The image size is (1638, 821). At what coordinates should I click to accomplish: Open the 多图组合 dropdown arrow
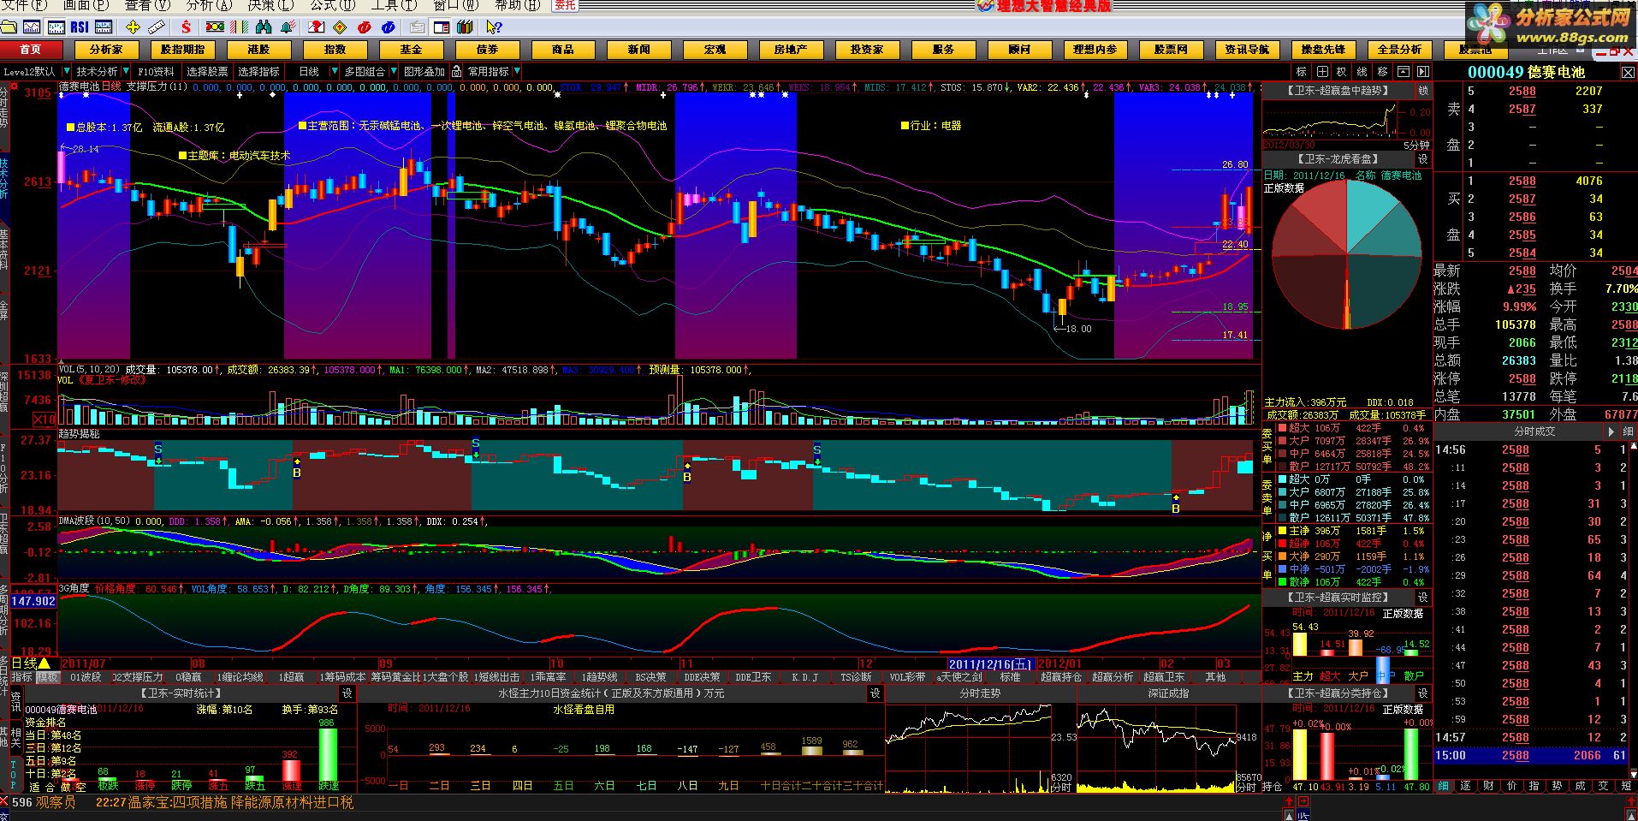[x=394, y=71]
